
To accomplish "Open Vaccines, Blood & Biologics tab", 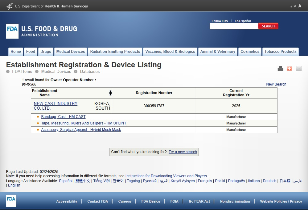I will pos(170,52).
